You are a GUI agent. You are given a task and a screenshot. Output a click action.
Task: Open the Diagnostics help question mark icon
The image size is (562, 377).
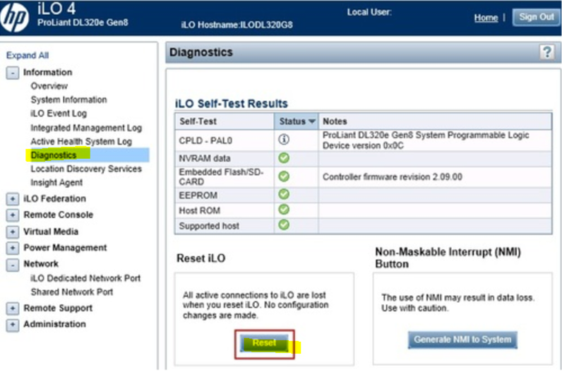click(547, 52)
